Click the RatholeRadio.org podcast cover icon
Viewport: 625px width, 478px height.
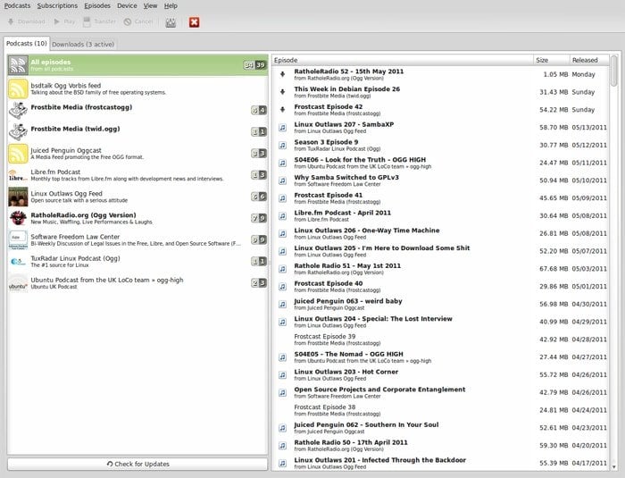[x=18, y=218]
